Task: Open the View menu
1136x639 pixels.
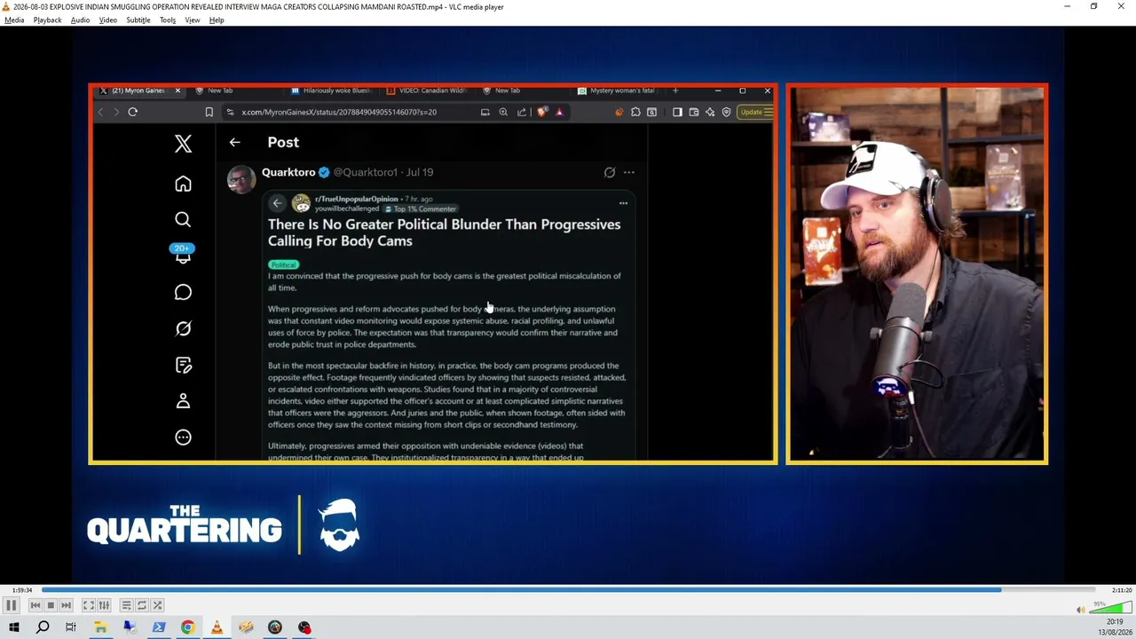Action: pos(193,20)
